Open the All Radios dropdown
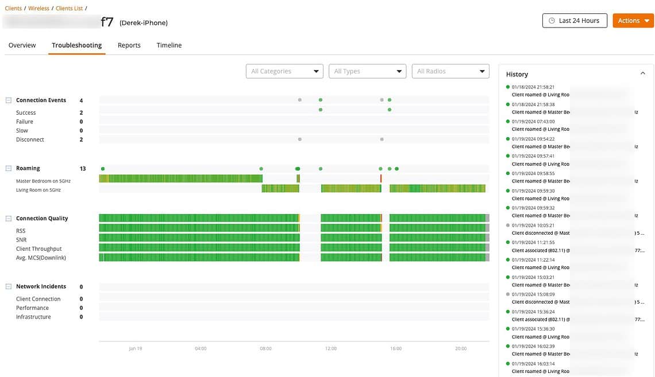 click(450, 71)
